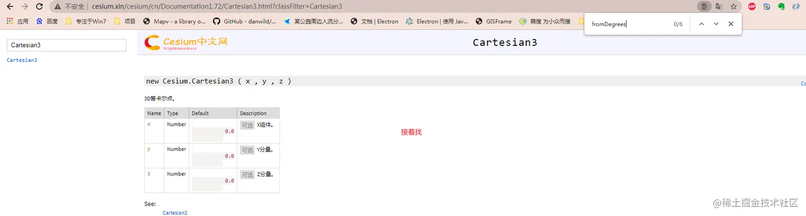Open the translate page icon
The height and width of the screenshot is (216, 806).
pos(719,6)
